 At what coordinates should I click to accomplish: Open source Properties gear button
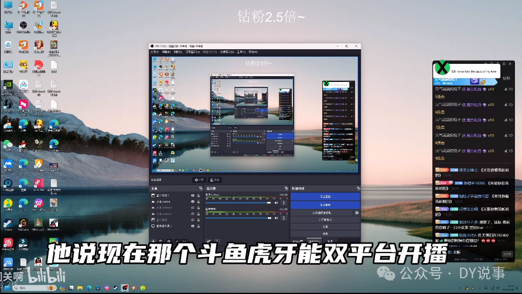[199, 180]
